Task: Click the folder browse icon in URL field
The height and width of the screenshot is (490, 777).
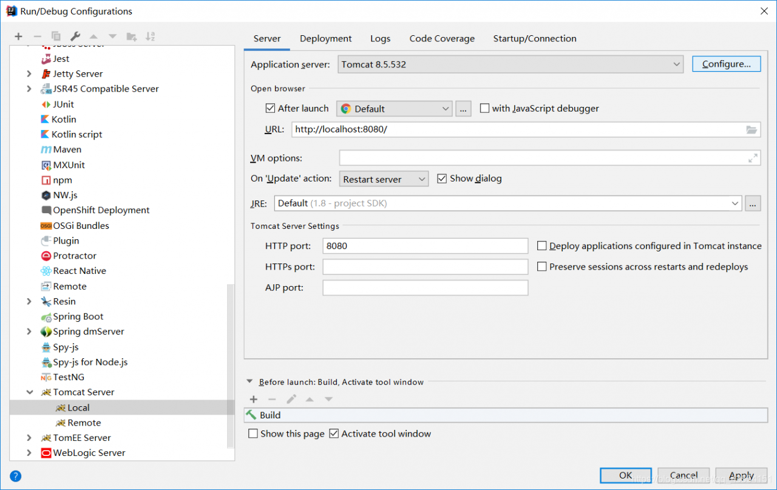Action: (x=752, y=129)
